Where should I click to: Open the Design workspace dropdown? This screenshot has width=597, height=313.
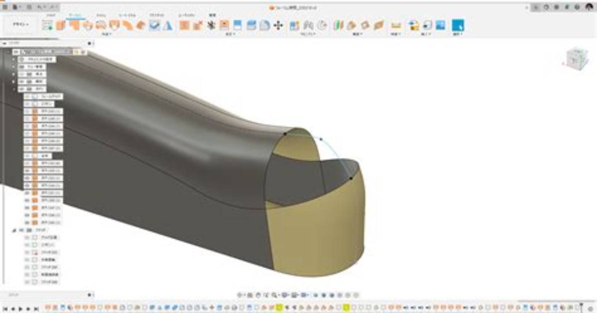21,24
